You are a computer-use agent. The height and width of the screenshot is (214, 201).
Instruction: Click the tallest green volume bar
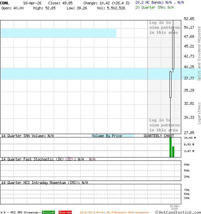(x=171, y=147)
